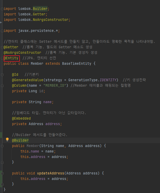Click the final closing brace of Member class

[x=4, y=189]
